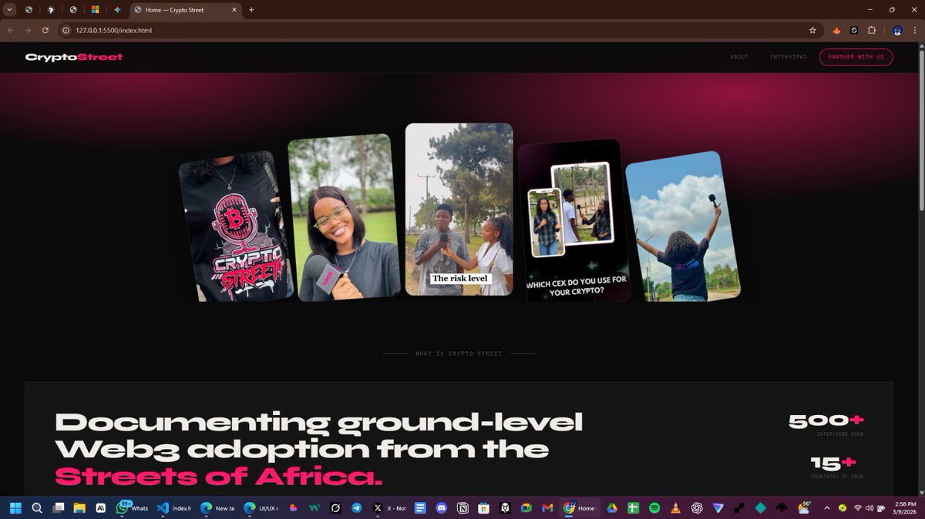Open Microsoft Store from the taskbar
The width and height of the screenshot is (925, 519).
pyautogui.click(x=484, y=508)
